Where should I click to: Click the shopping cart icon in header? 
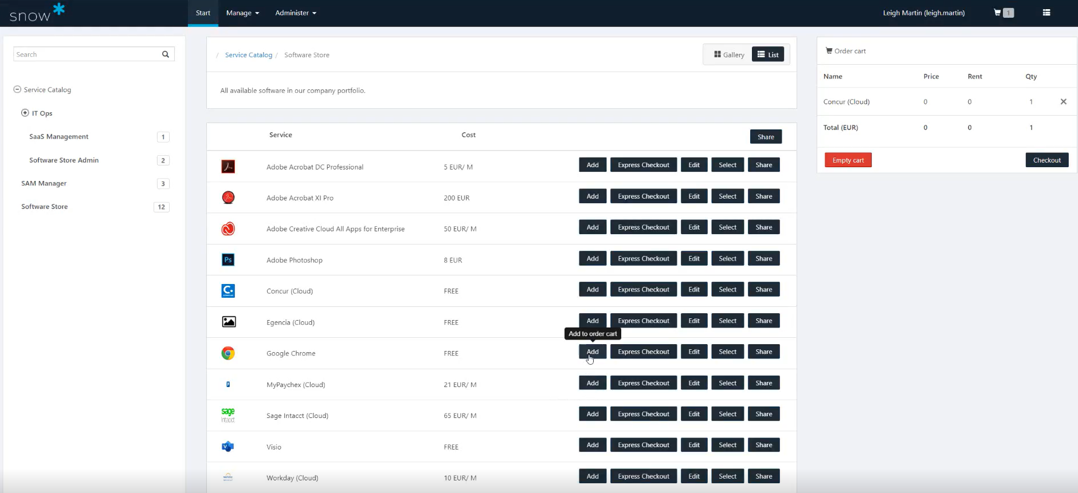pyautogui.click(x=998, y=13)
